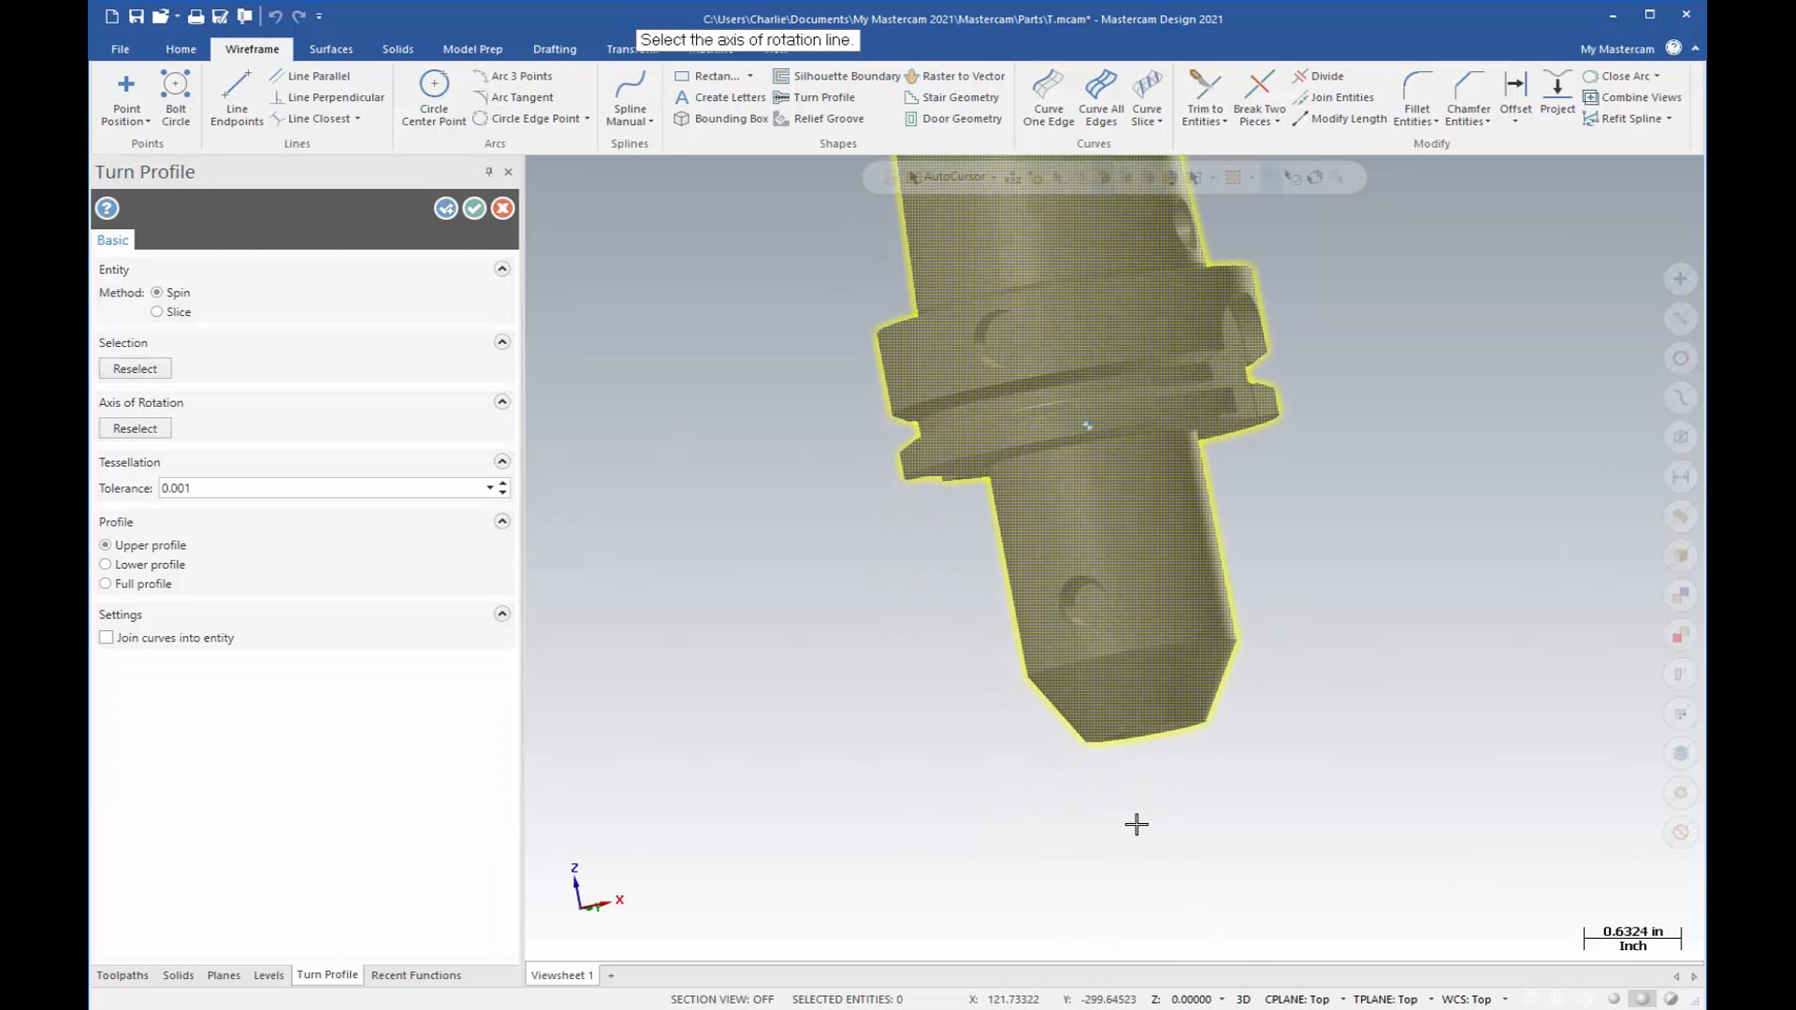Expand the Settings section panel
The image size is (1796, 1010).
(x=502, y=613)
